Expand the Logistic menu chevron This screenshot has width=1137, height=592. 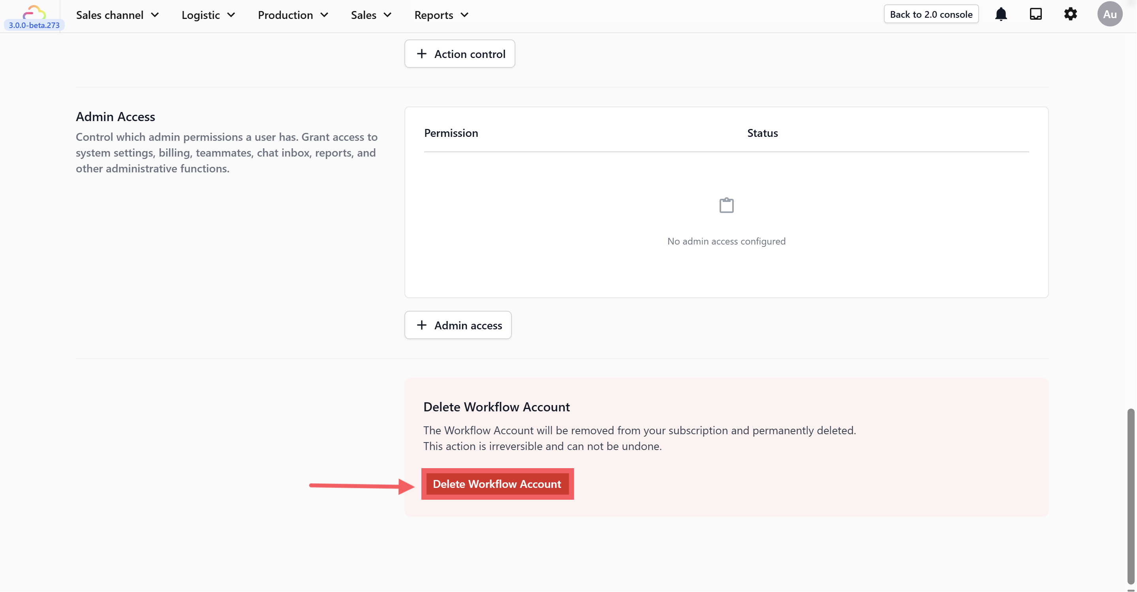(x=231, y=15)
